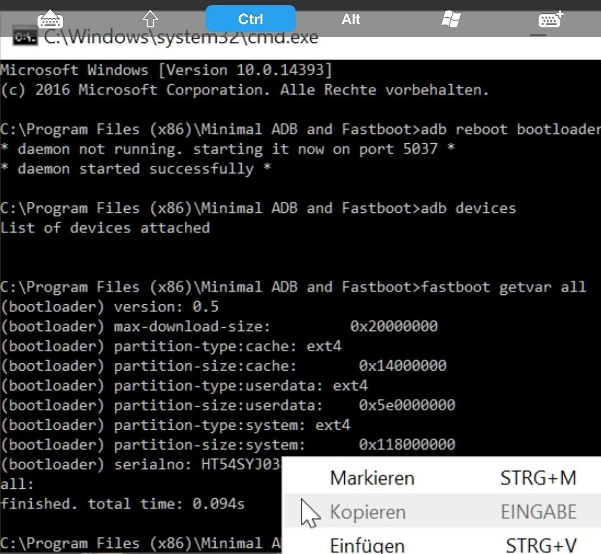The width and height of the screenshot is (601, 554).
Task: Click the 'Version 10.0.14393' header line
Action: pos(166,70)
